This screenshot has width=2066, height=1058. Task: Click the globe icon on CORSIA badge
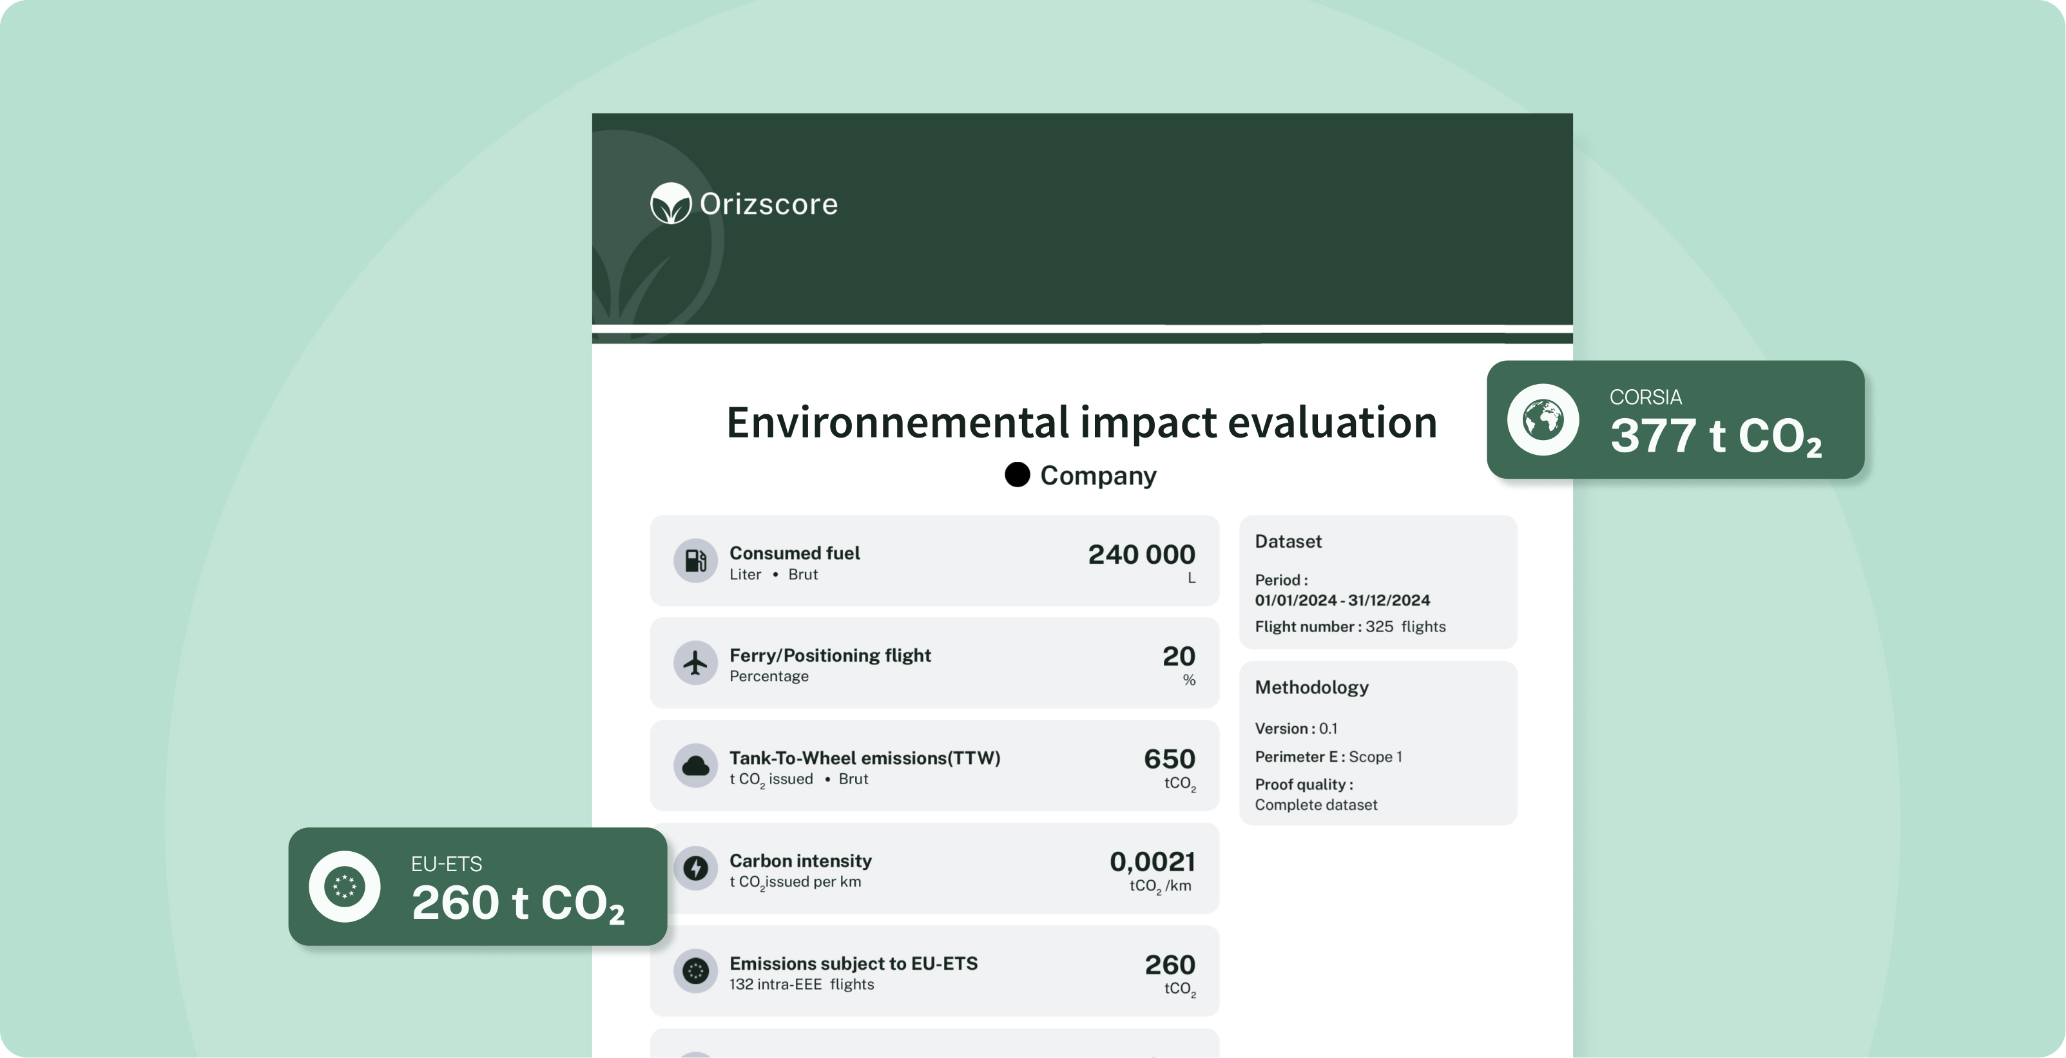(x=1543, y=419)
